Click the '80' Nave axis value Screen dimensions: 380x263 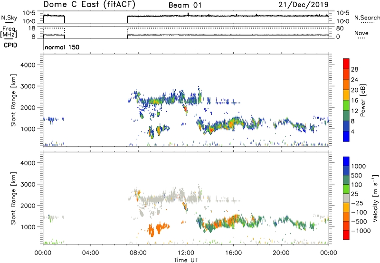point(340,28)
